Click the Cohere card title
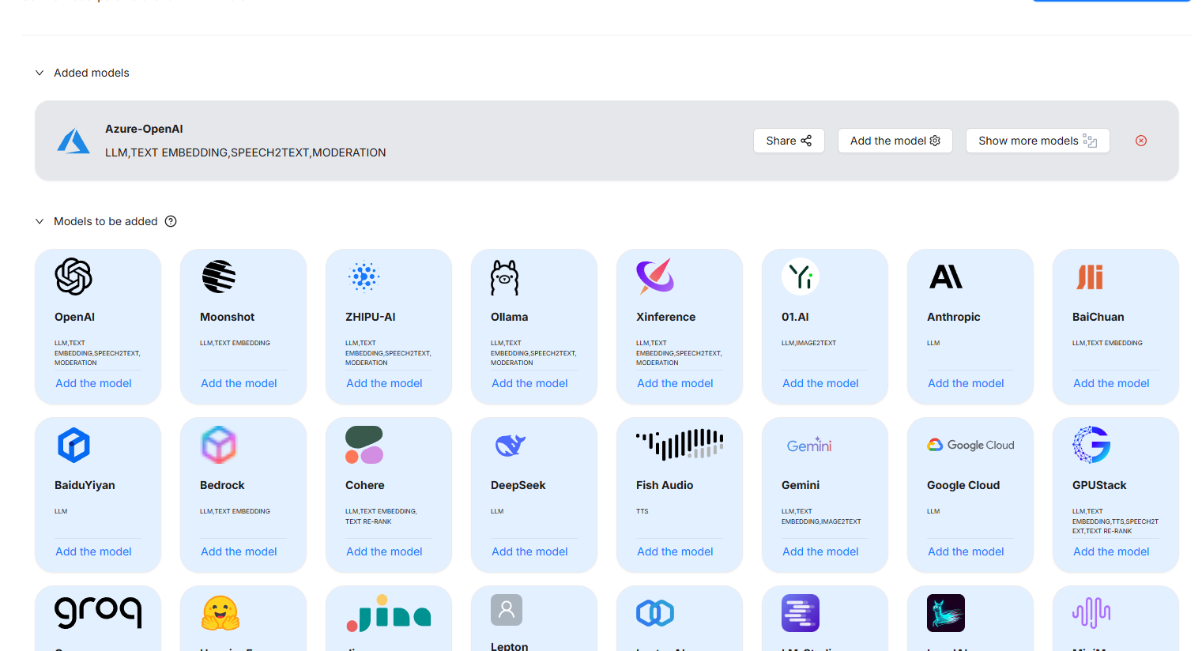Image resolution: width=1202 pixels, height=651 pixels. [365, 485]
